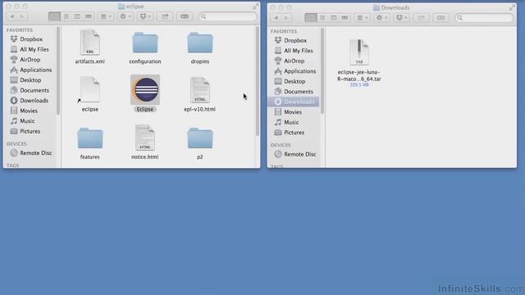This screenshot has width=525, height=295.
Task: Click share button in Downloads window
Action: click(x=421, y=18)
